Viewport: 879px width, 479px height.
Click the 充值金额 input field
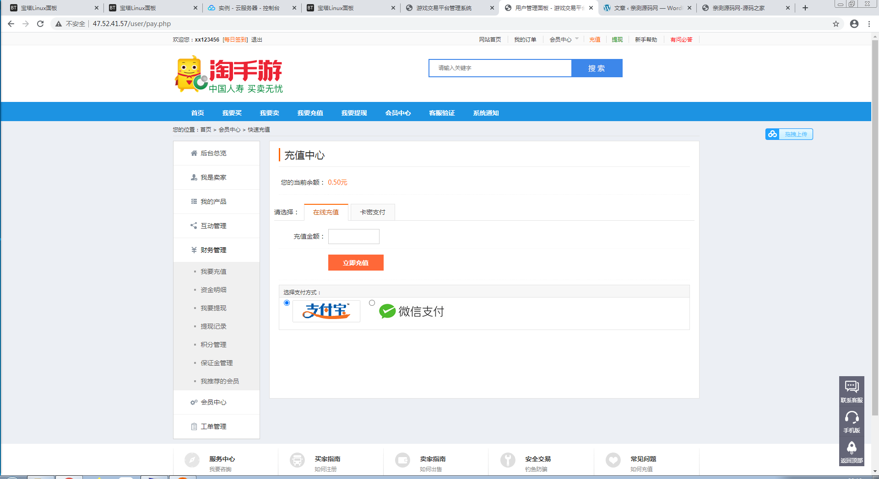point(354,237)
